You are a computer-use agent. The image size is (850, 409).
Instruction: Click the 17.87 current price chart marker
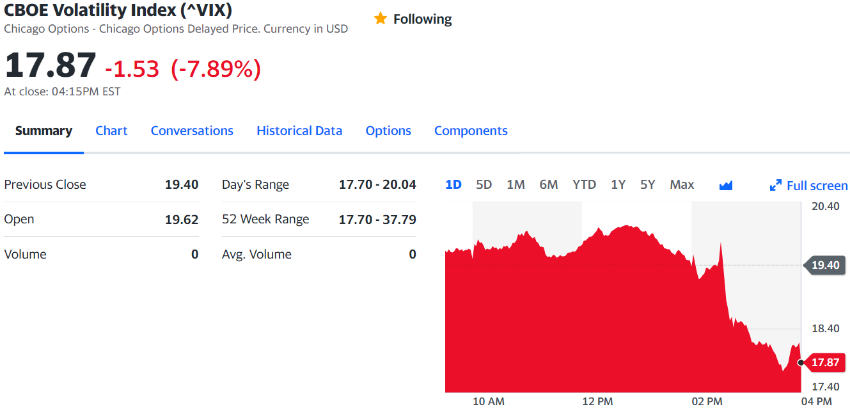[825, 362]
